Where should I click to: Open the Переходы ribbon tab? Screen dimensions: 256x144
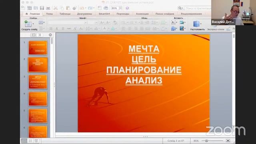(123, 14)
